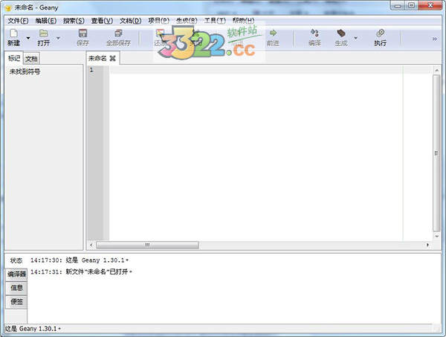446x337 pixels.
Task: Click the 打开 open file icon
Action: [44, 33]
